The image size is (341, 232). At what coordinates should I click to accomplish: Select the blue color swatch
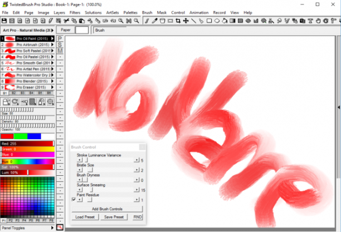[x=34, y=136]
